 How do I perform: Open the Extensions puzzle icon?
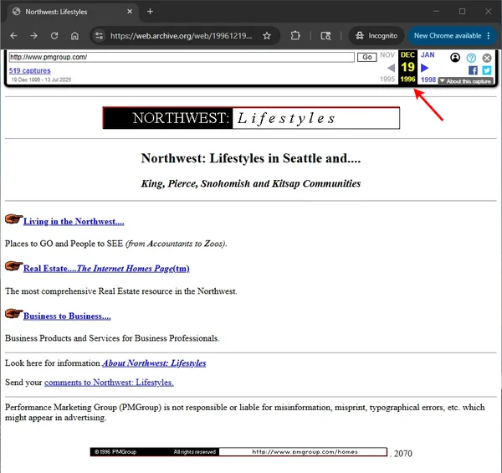[x=295, y=35]
